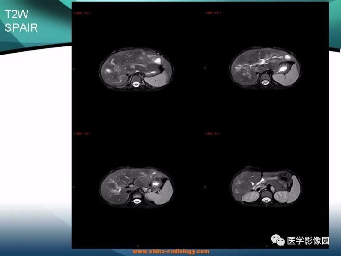The height and width of the screenshot is (256, 341).
Task: Click the red series label above top-right slice
Action: click(x=213, y=13)
